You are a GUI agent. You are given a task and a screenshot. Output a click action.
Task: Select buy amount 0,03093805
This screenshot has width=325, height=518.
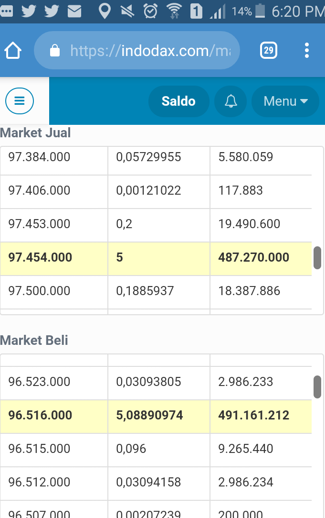pos(148,382)
